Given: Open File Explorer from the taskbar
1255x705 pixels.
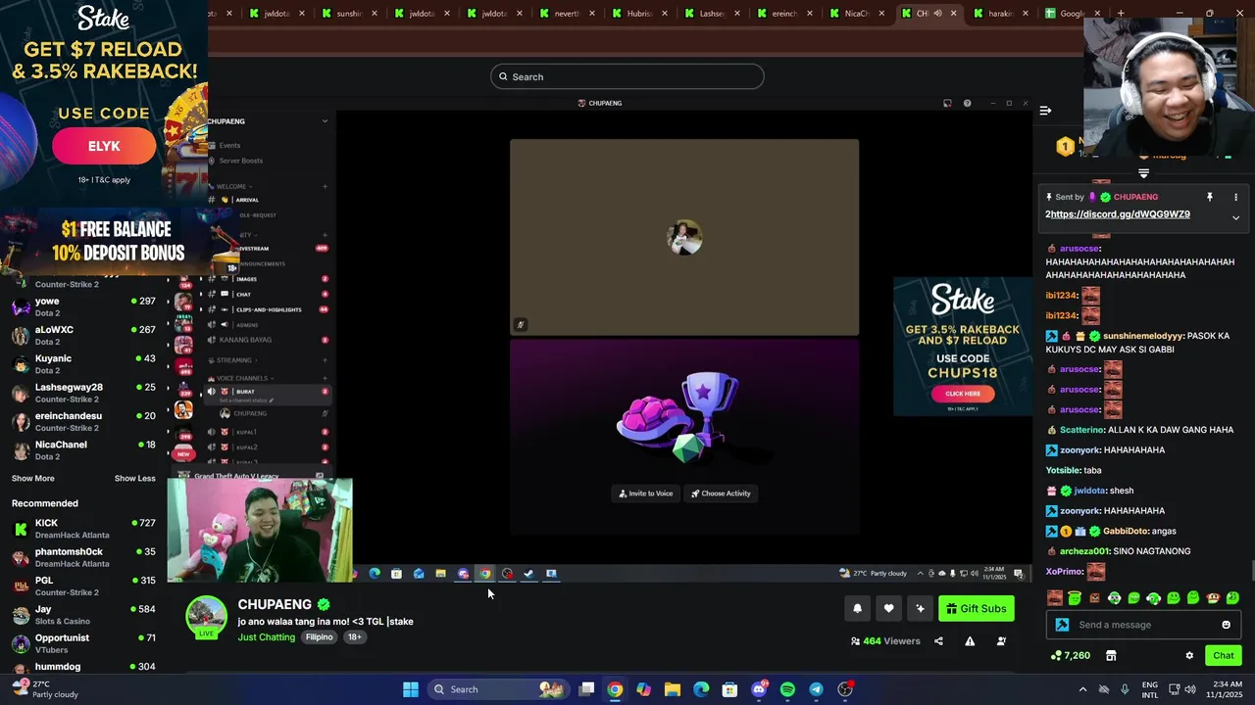Looking at the screenshot, I should point(673,689).
